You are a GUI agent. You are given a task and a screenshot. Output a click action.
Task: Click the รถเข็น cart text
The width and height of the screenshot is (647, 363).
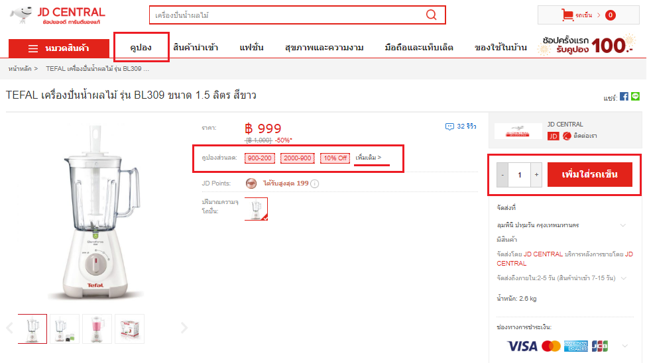(584, 15)
